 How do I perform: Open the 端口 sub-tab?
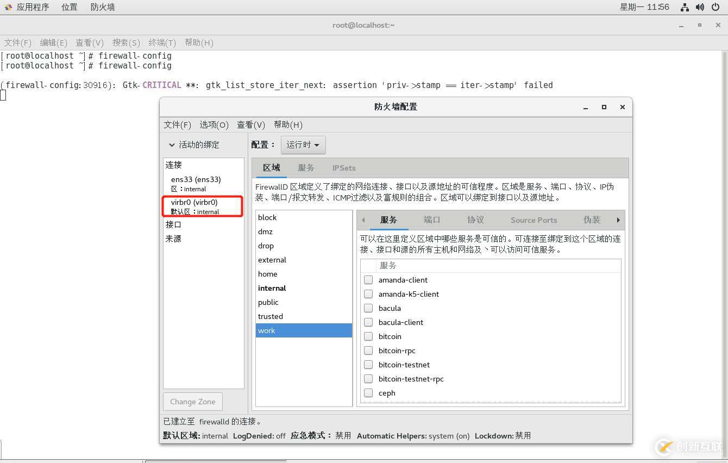pyautogui.click(x=432, y=220)
